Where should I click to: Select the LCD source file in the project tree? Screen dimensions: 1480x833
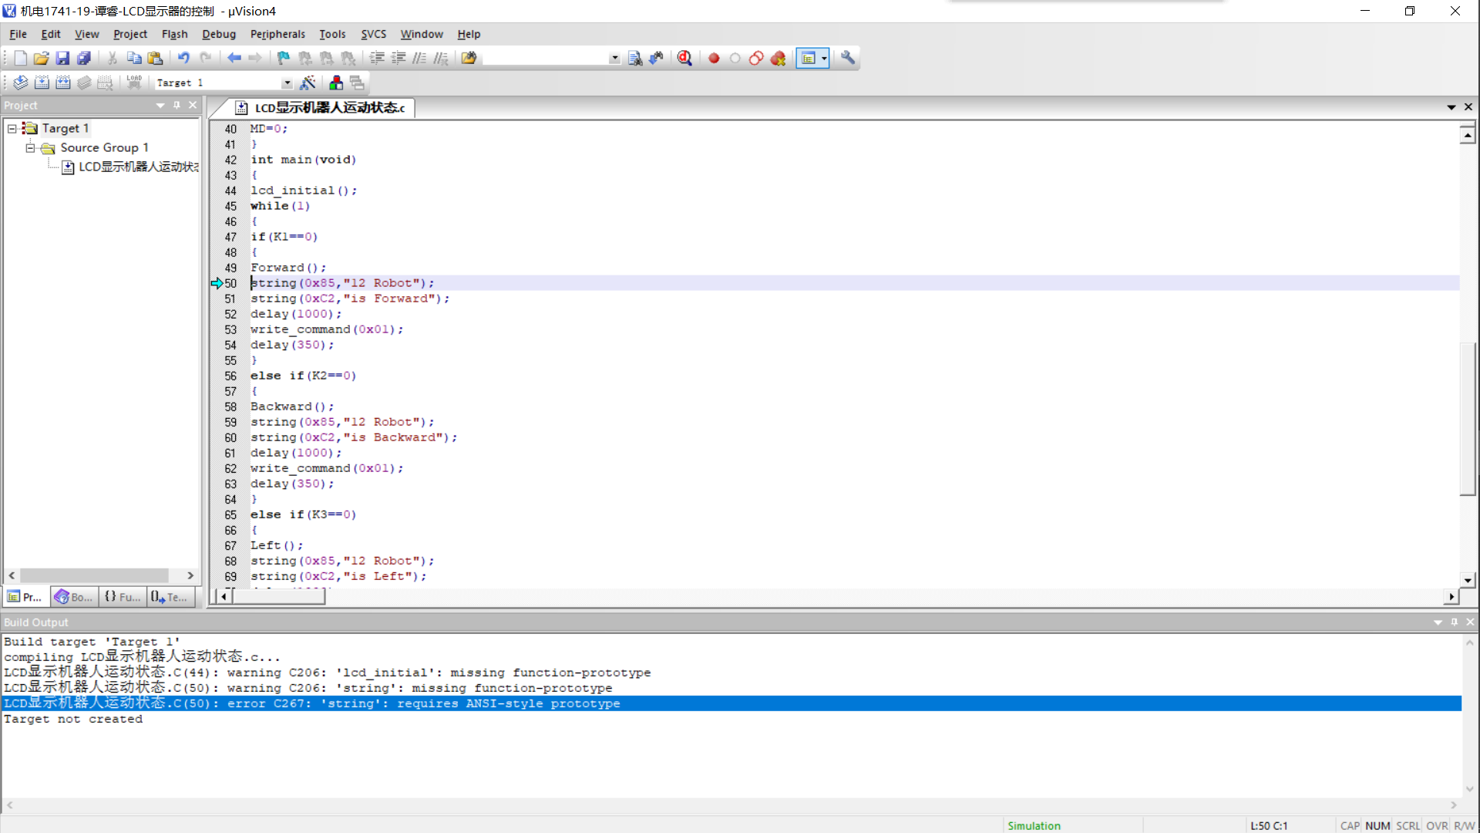130,167
